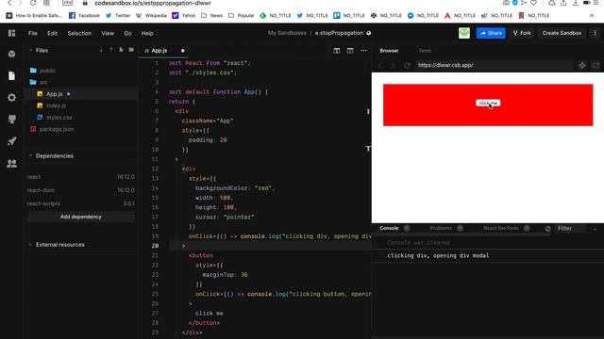The width and height of the screenshot is (604, 339).
Task: Open the Edit menu
Action: (x=53, y=33)
